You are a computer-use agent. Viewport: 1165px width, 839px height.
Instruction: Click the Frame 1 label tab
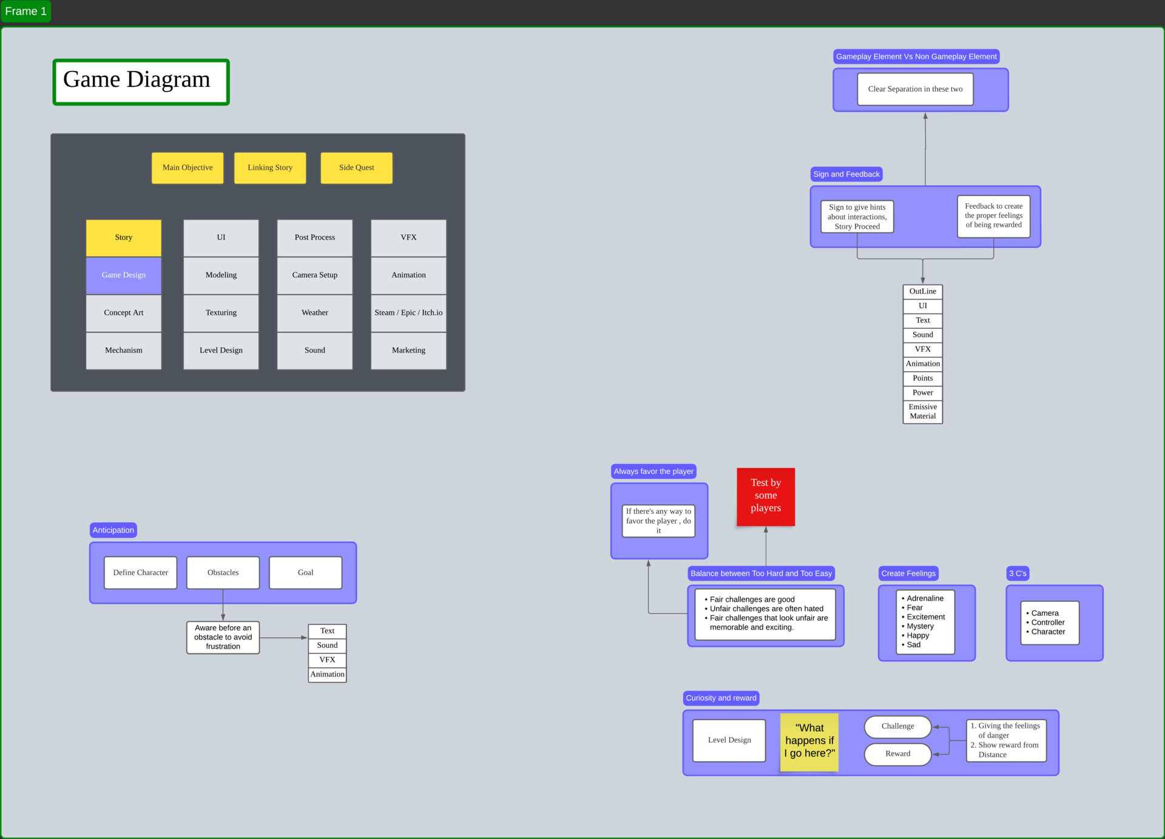[x=25, y=12]
